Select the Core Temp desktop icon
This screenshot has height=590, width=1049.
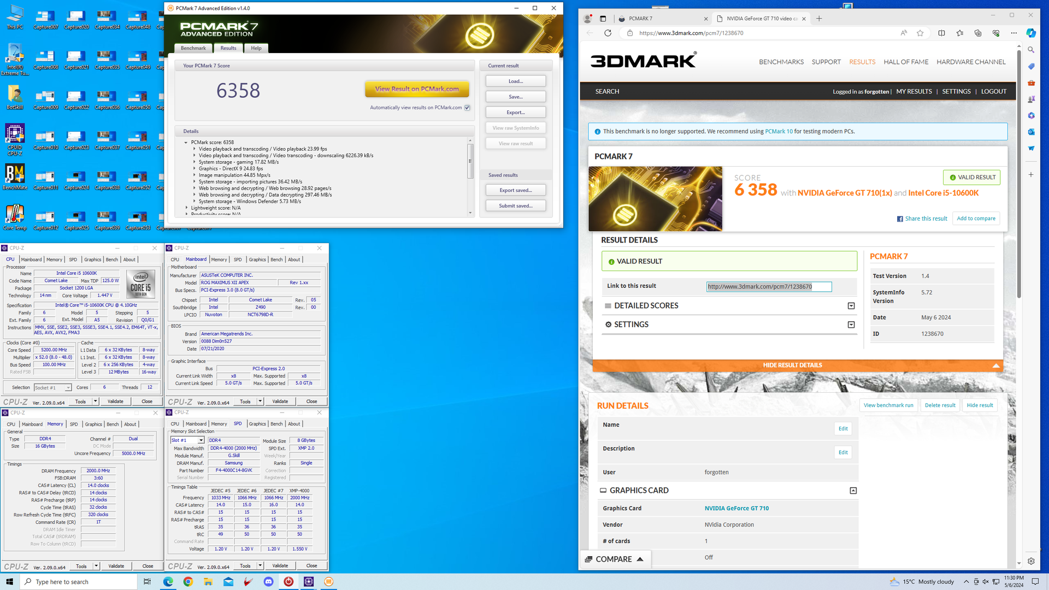click(15, 217)
